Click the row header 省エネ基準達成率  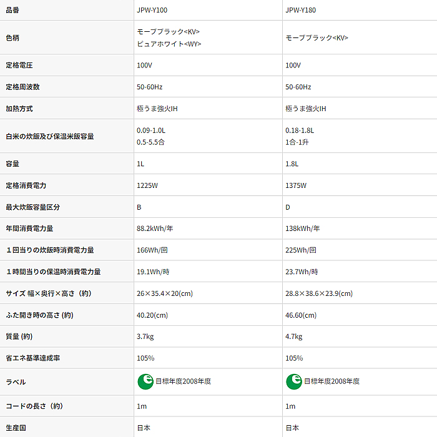33,358
